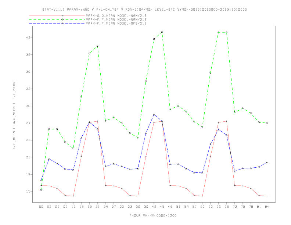
Task: Click the chart title starting with STAT=VL1L2
Action: 144,10
